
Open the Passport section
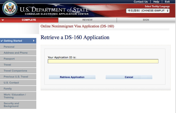18,59
